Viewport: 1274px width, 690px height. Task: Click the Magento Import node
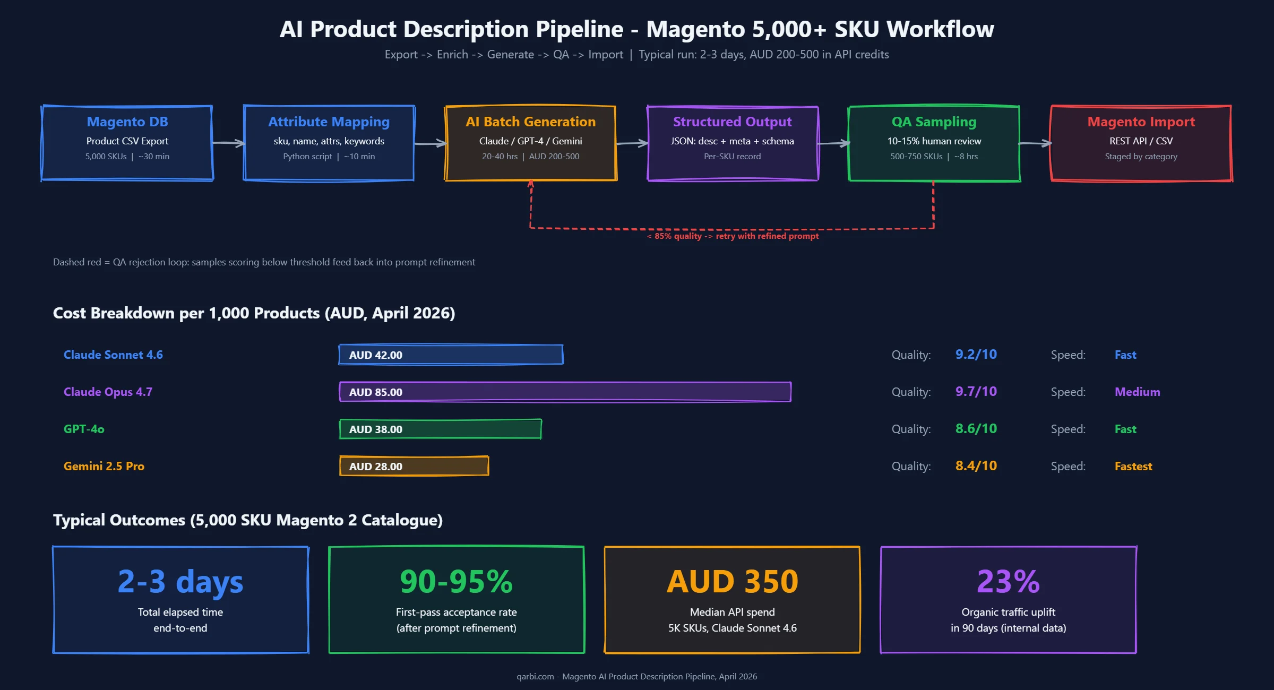pyautogui.click(x=1140, y=142)
